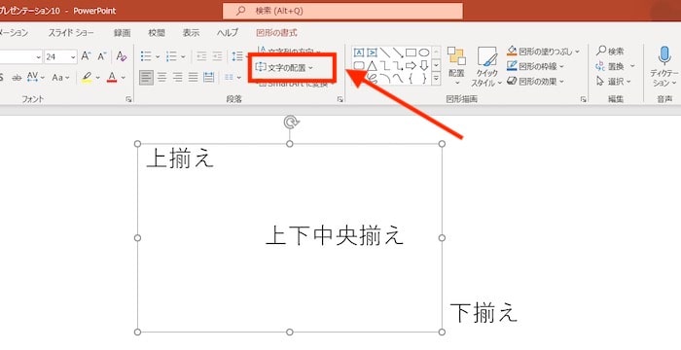Increase the list indent level

click(217, 56)
